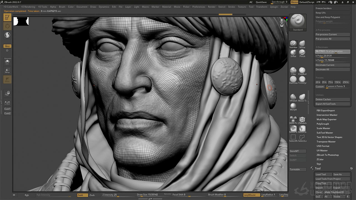
Task: Click the Decimate Current button
Action: point(332,65)
